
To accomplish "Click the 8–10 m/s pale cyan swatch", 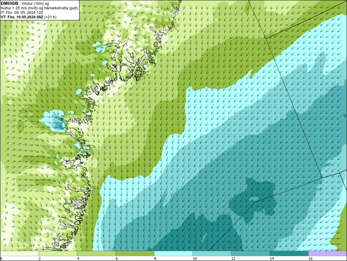I will pos(173,253).
